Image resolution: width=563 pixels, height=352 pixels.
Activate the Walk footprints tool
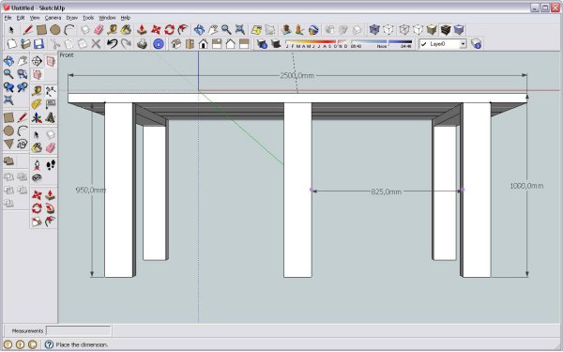tap(51, 165)
